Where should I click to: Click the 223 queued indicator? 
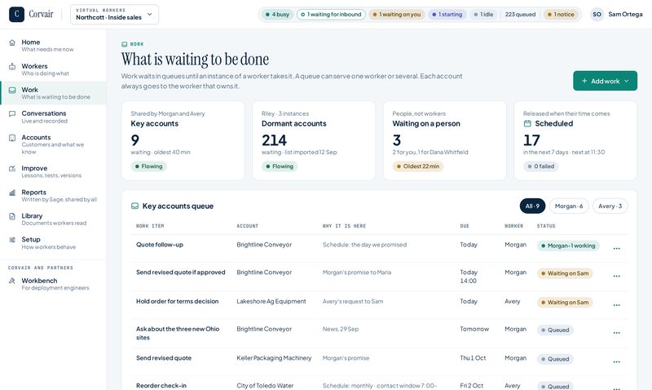(x=520, y=14)
